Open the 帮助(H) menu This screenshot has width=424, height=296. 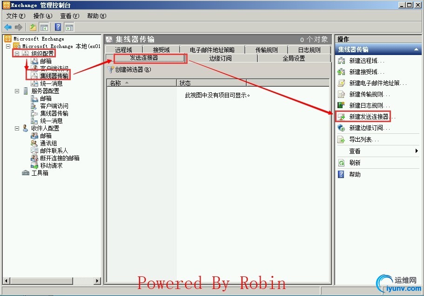pyautogui.click(x=97, y=16)
